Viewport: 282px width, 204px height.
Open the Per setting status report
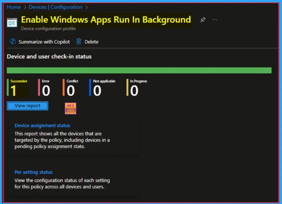pyautogui.click(x=33, y=172)
